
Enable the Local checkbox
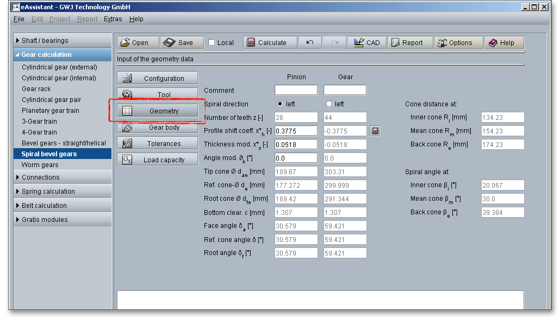click(x=212, y=43)
